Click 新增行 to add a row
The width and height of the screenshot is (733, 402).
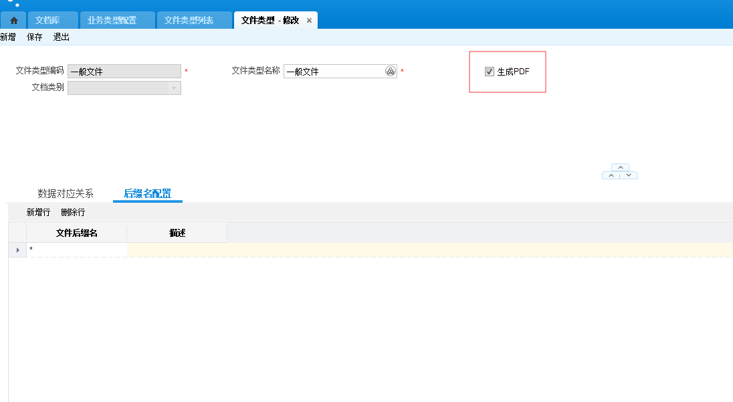pyautogui.click(x=38, y=212)
